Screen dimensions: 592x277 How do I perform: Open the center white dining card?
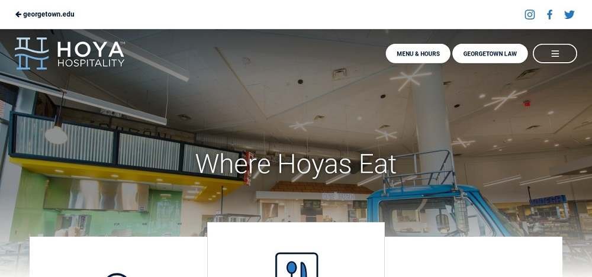click(296, 249)
